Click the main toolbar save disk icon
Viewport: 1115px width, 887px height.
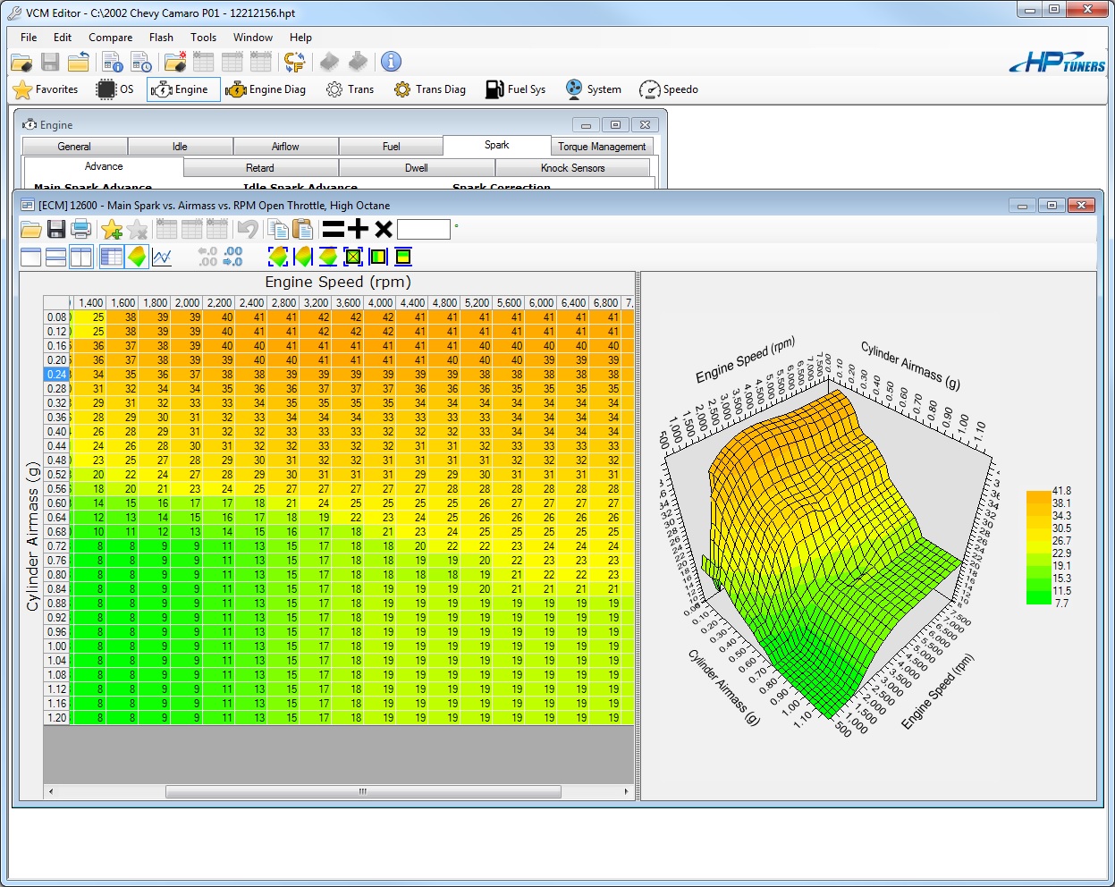click(50, 62)
